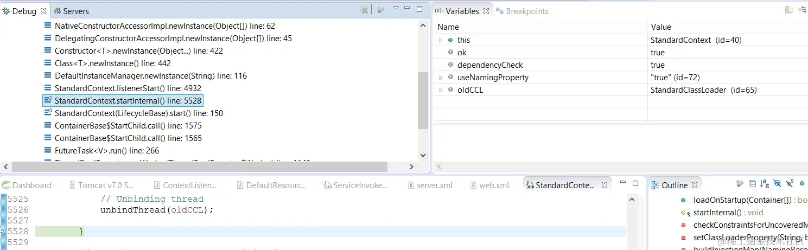The height and width of the screenshot is (250, 808).
Task: Expand the 'this' variable node
Action: [x=441, y=40]
